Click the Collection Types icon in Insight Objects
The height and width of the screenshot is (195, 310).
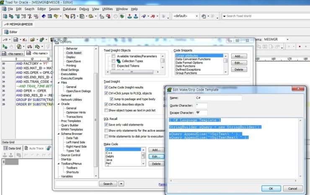[119, 61]
